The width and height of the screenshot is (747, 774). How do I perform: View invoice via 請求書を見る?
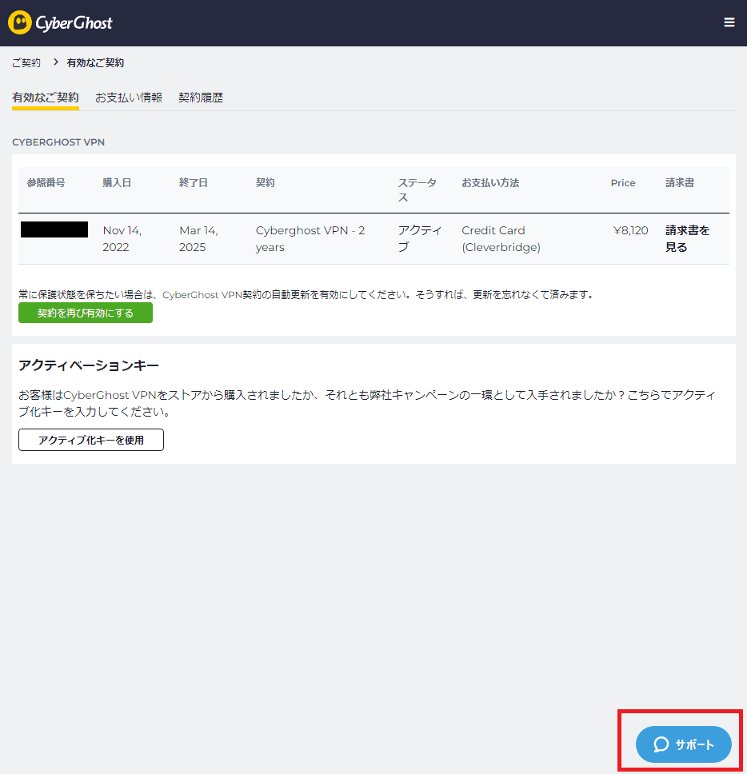687,239
